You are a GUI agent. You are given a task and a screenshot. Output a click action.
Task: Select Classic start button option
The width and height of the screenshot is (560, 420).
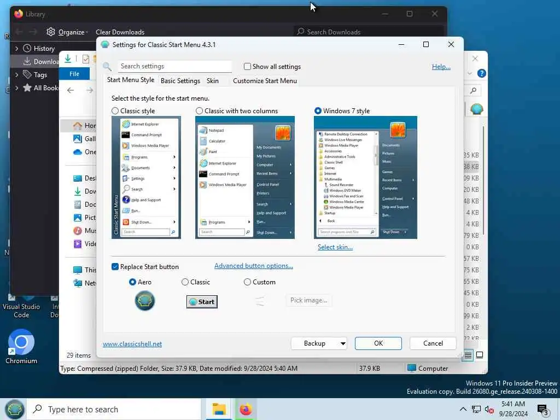pyautogui.click(x=185, y=282)
